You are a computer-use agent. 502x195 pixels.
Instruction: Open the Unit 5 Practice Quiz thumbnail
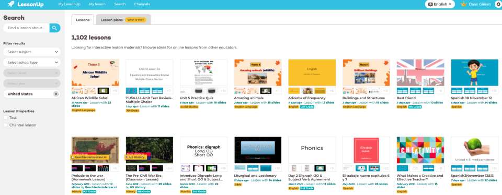pos(203,72)
